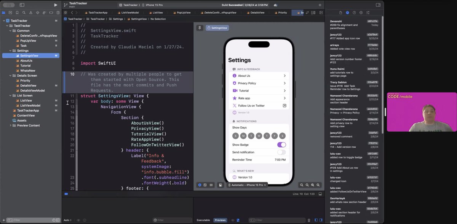Image resolution: width=457 pixels, height=224 pixels.
Task: Open the preview device settings icon
Action: coord(220,185)
